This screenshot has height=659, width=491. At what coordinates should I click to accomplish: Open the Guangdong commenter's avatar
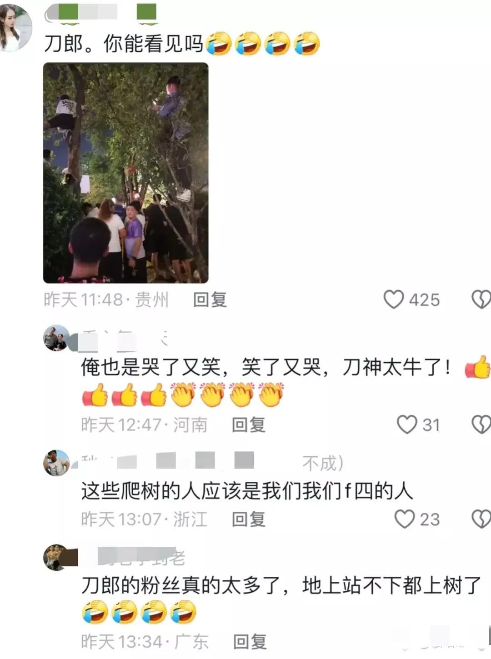tap(56, 557)
